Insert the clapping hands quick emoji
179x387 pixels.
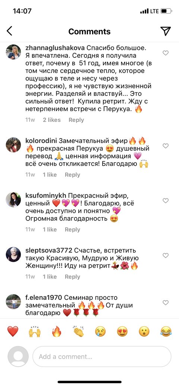pyautogui.click(x=79, y=332)
